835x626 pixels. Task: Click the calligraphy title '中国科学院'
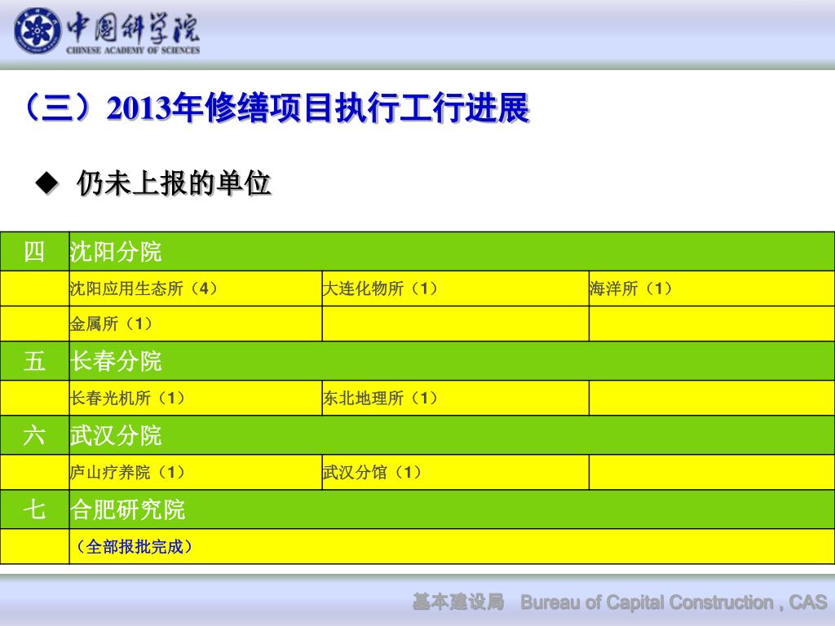pyautogui.click(x=133, y=27)
